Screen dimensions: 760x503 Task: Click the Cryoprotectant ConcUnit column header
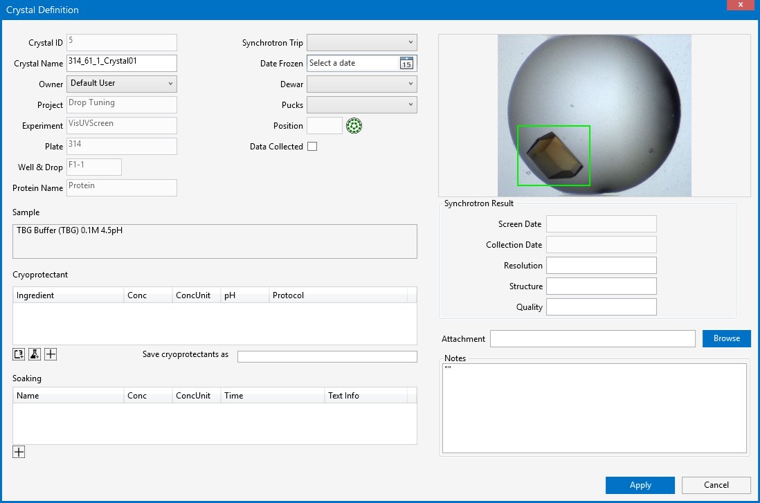coord(197,295)
